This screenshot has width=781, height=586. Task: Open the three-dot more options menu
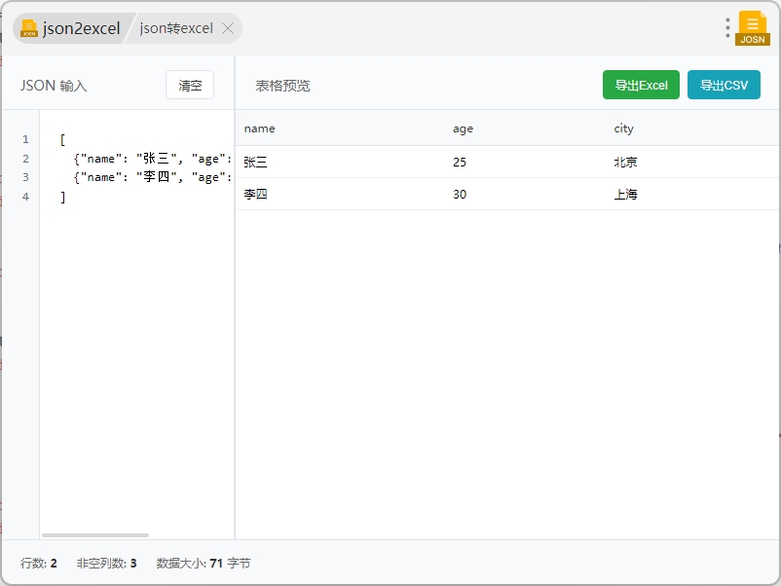727,27
